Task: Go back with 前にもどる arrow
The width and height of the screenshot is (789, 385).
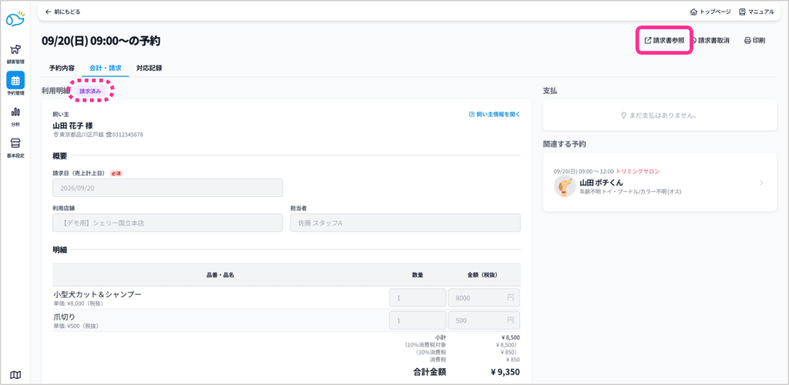Action: 62,12
